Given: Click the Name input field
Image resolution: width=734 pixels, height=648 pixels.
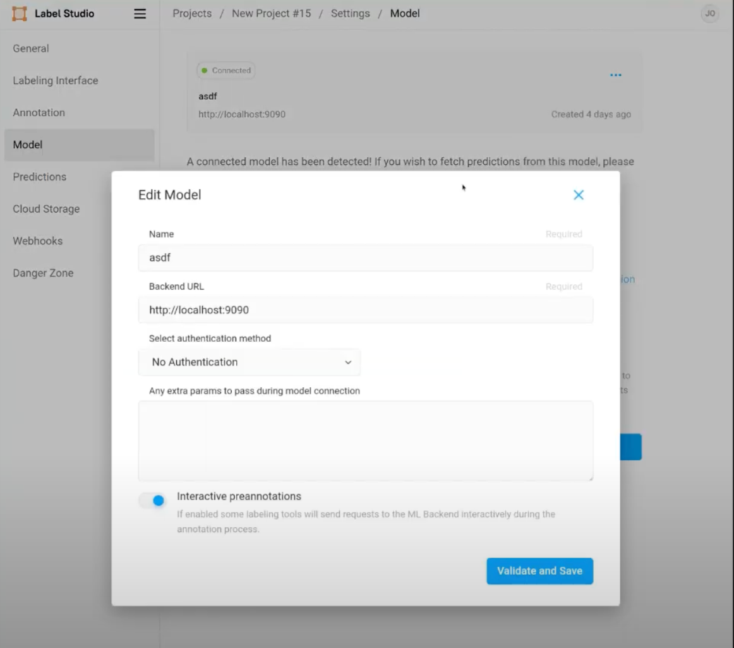Looking at the screenshot, I should [365, 258].
